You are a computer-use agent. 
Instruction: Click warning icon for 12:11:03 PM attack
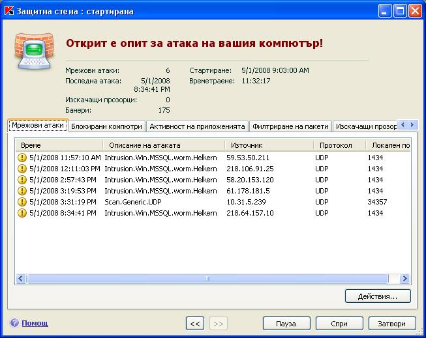[x=22, y=169]
